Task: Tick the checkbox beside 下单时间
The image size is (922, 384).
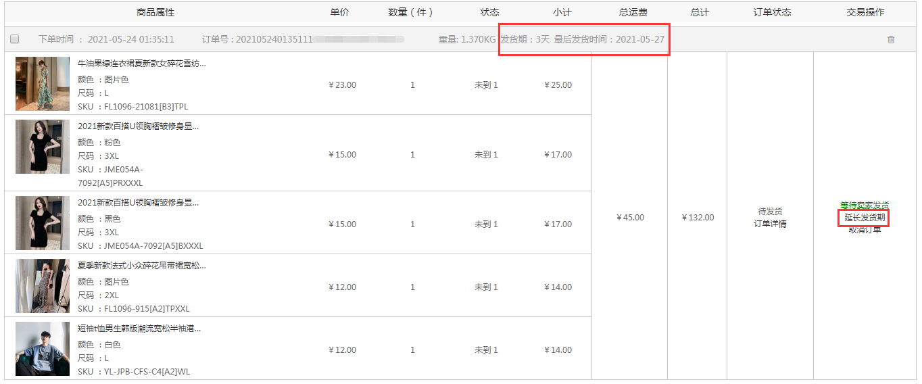Action: coord(15,40)
